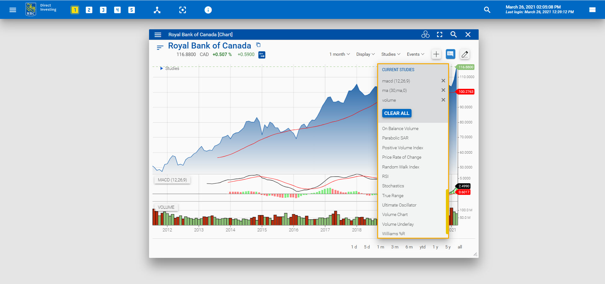Select the drawing pencil tool
This screenshot has height=284, width=605.
pyautogui.click(x=464, y=54)
